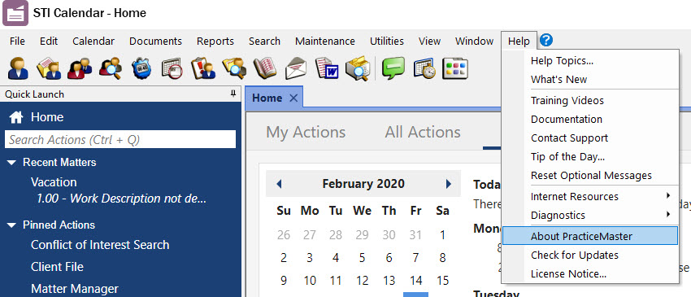Click the single-person Client toolbar icon
691x297 pixels.
click(x=18, y=68)
